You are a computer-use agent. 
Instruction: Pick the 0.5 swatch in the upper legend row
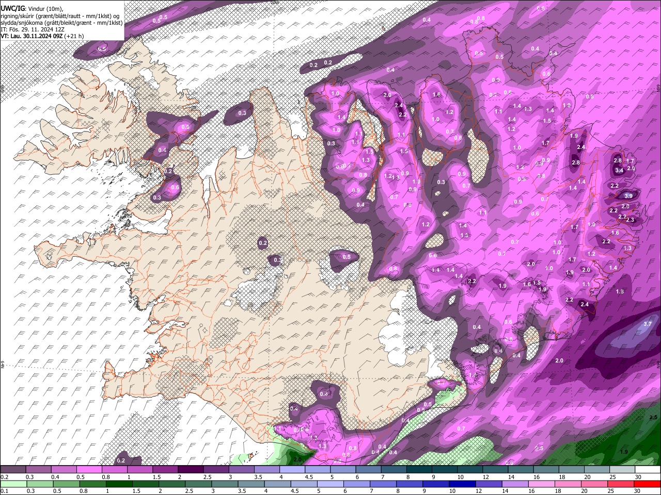tap(89, 469)
